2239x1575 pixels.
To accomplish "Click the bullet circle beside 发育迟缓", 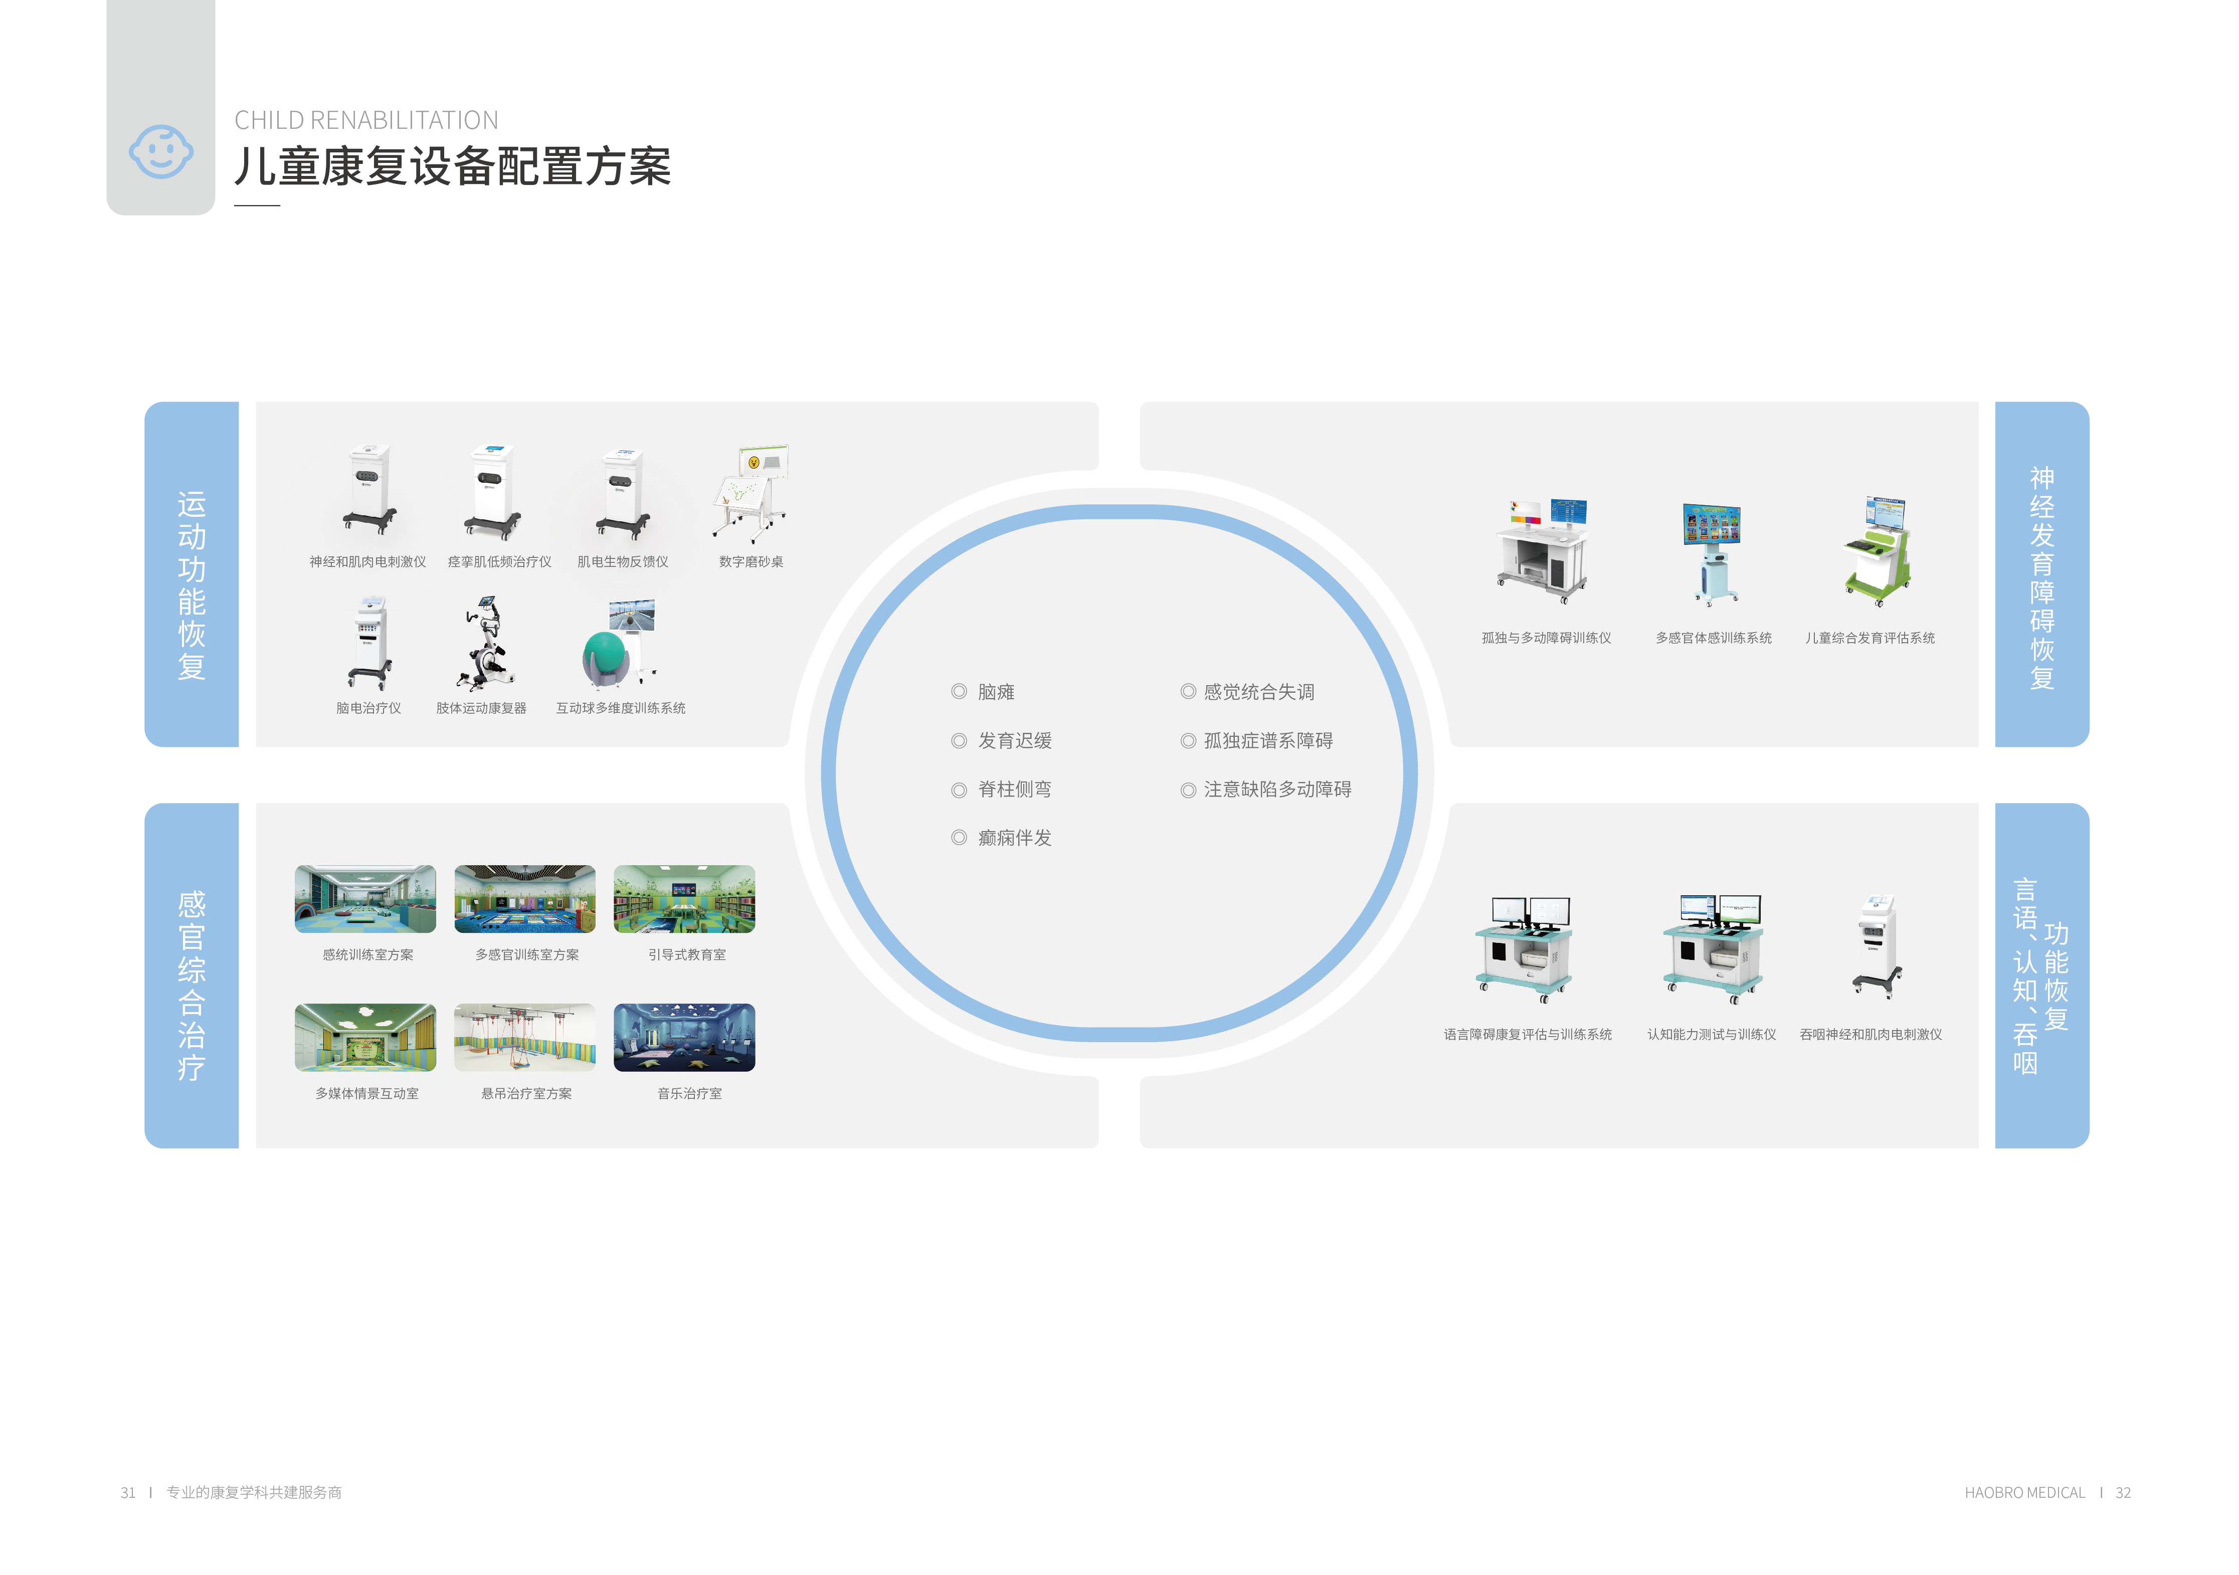I will tap(959, 740).
